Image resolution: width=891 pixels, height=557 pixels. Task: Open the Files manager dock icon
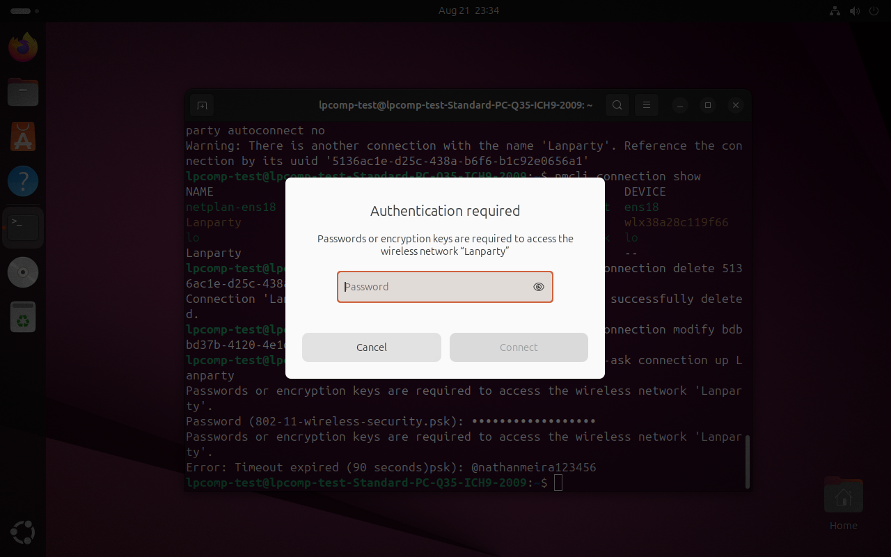point(23,93)
